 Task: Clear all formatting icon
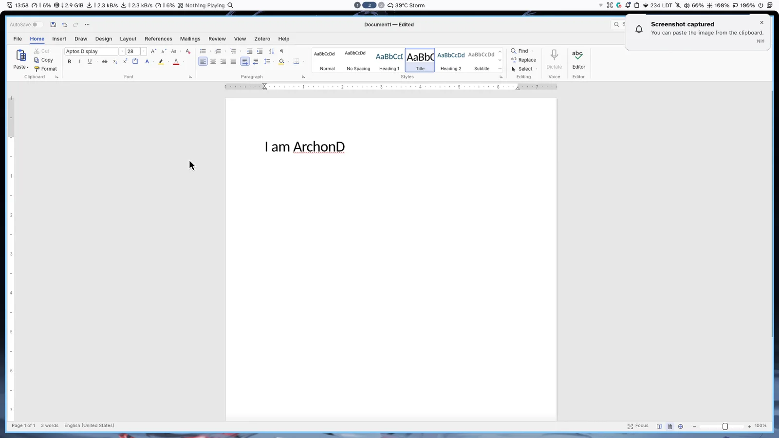[188, 51]
